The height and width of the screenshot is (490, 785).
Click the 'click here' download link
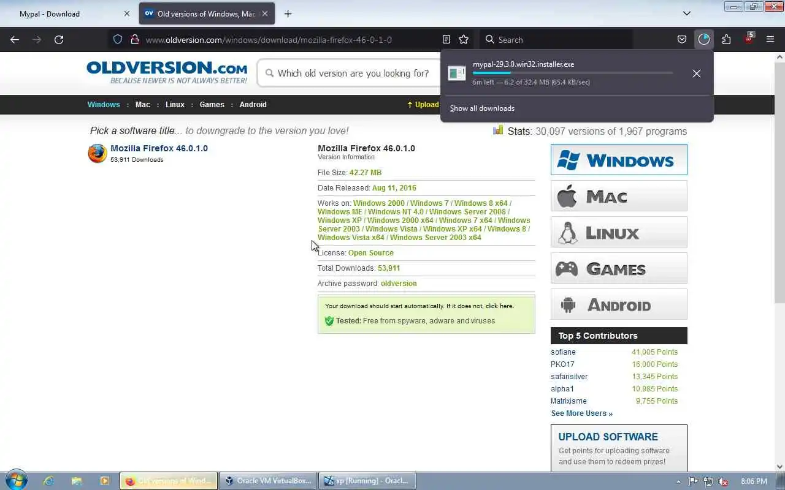499,306
